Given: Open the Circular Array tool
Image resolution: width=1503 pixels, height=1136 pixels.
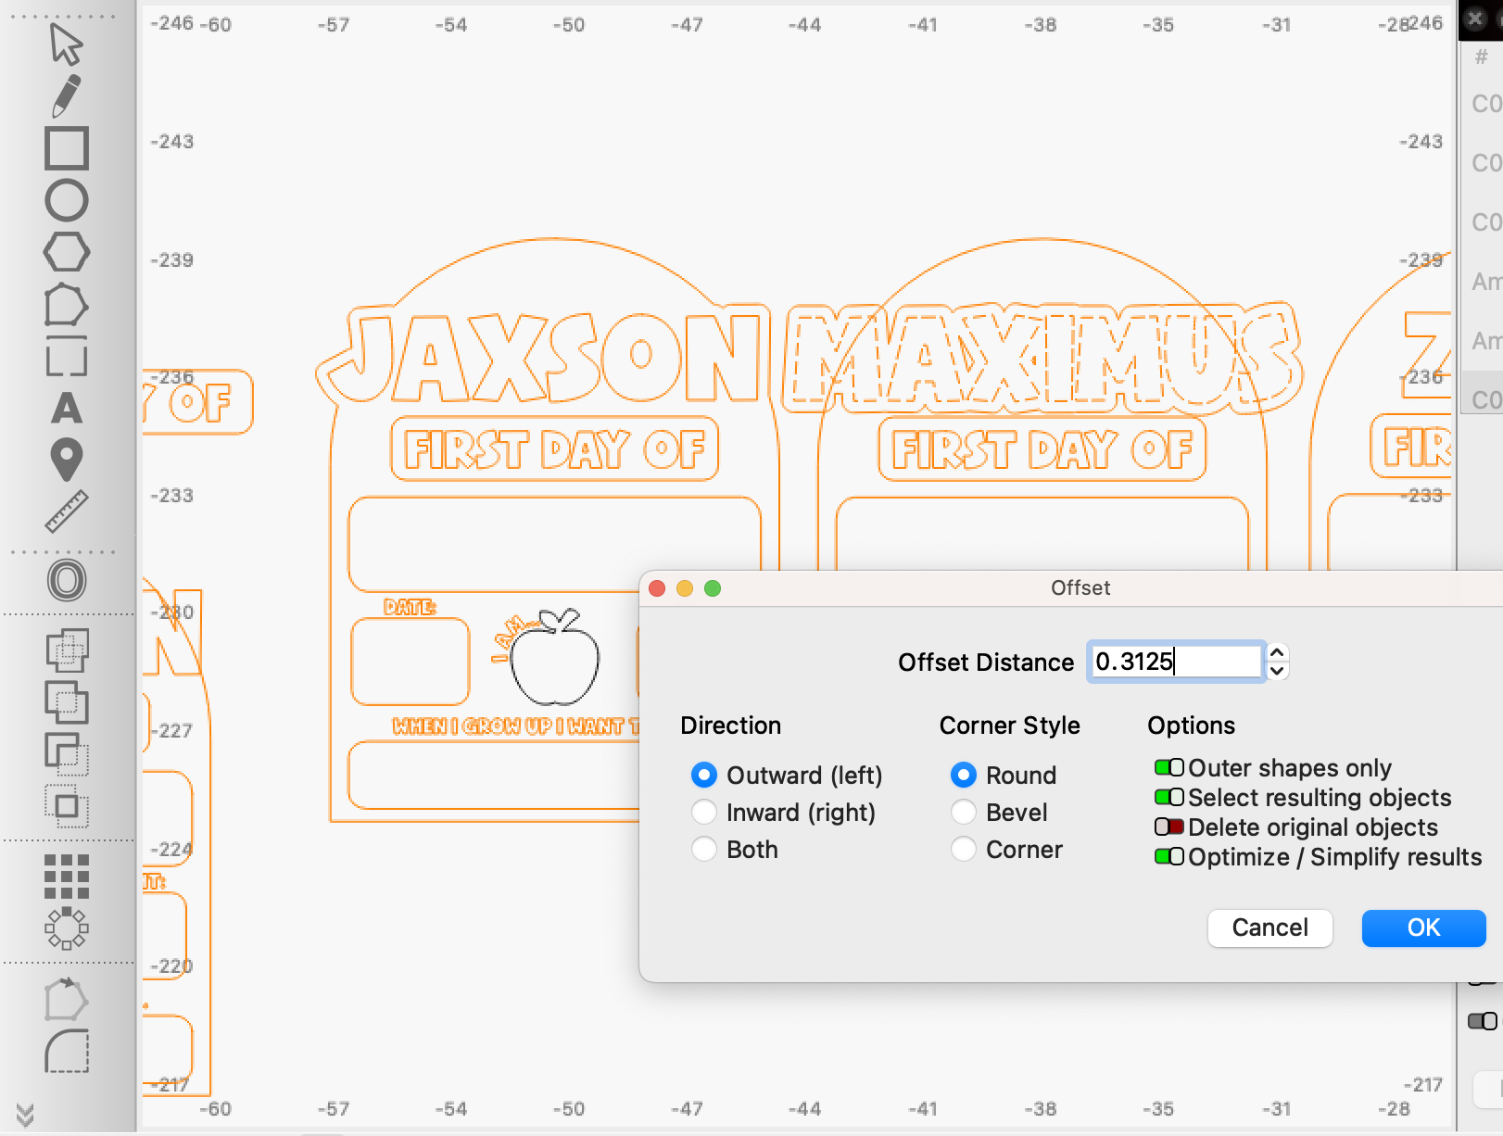Looking at the screenshot, I should [x=66, y=928].
